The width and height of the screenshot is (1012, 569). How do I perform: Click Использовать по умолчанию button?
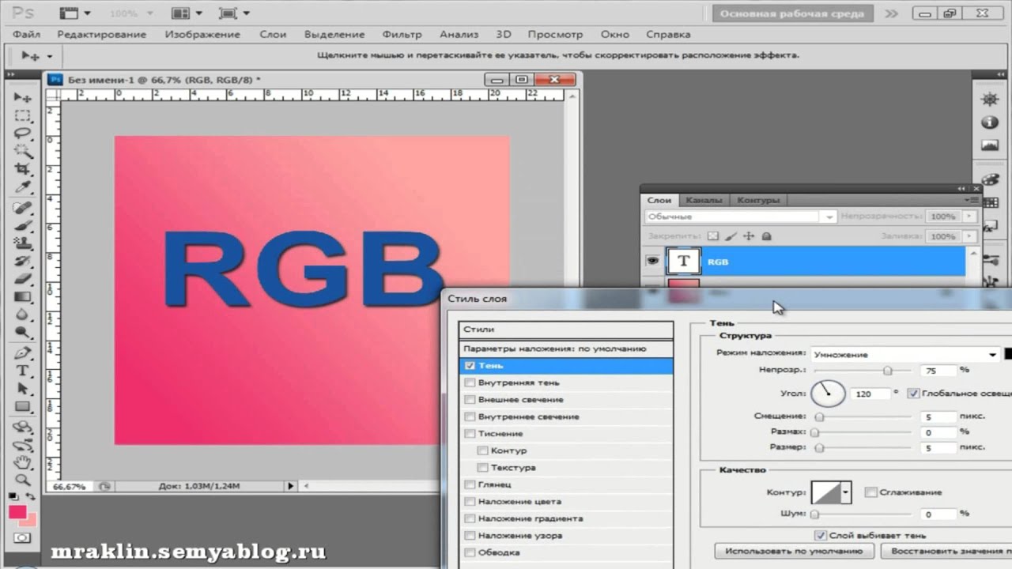tap(794, 551)
